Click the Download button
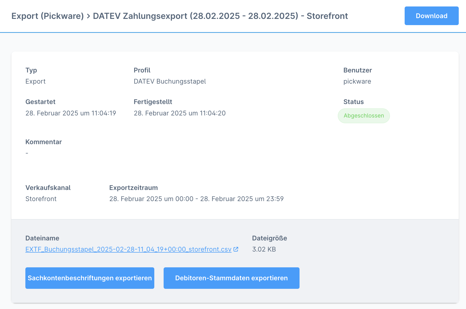 (x=431, y=16)
